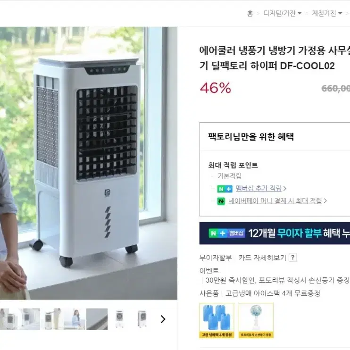Go to 홈 breadcrumb
The image size is (350, 350).
tap(250, 14)
